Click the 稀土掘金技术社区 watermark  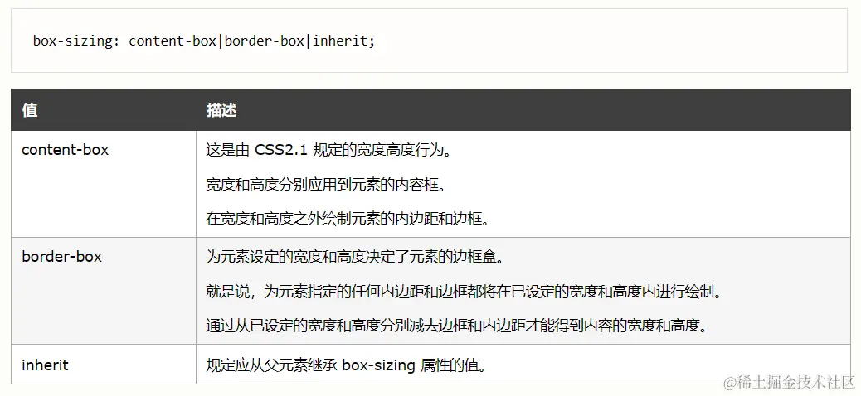790,381
